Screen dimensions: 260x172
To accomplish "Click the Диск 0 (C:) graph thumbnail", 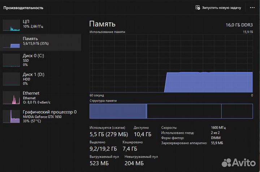I will click(12, 60).
